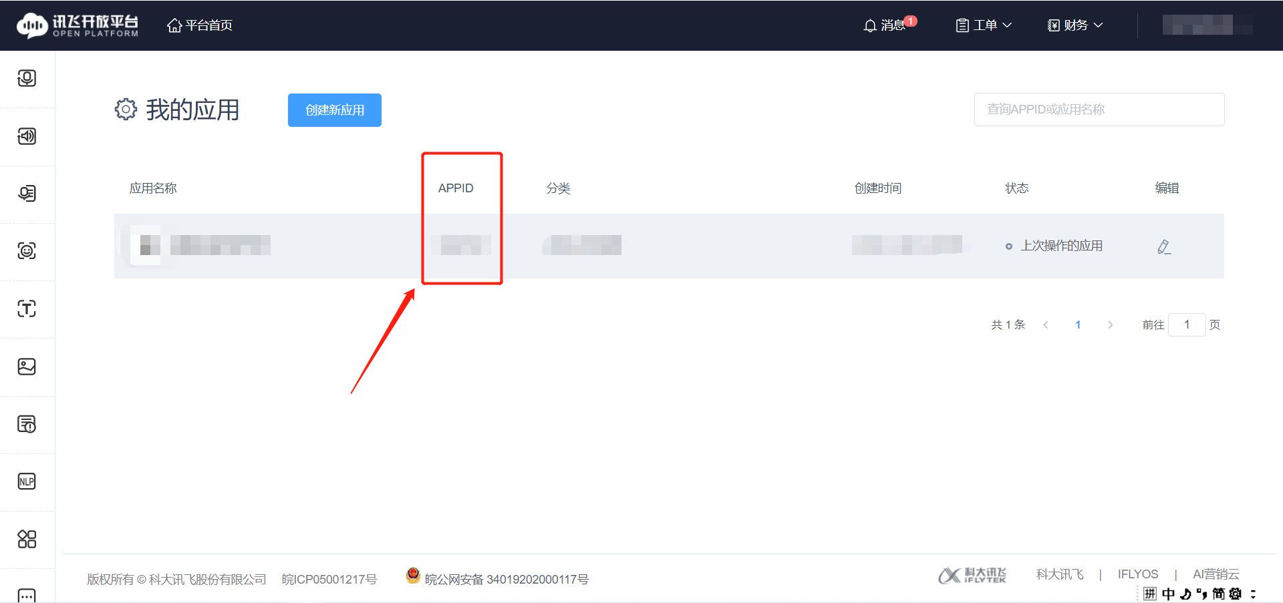The height and width of the screenshot is (603, 1283).
Task: Select the NLP service icon in sidebar
Action: [x=27, y=481]
